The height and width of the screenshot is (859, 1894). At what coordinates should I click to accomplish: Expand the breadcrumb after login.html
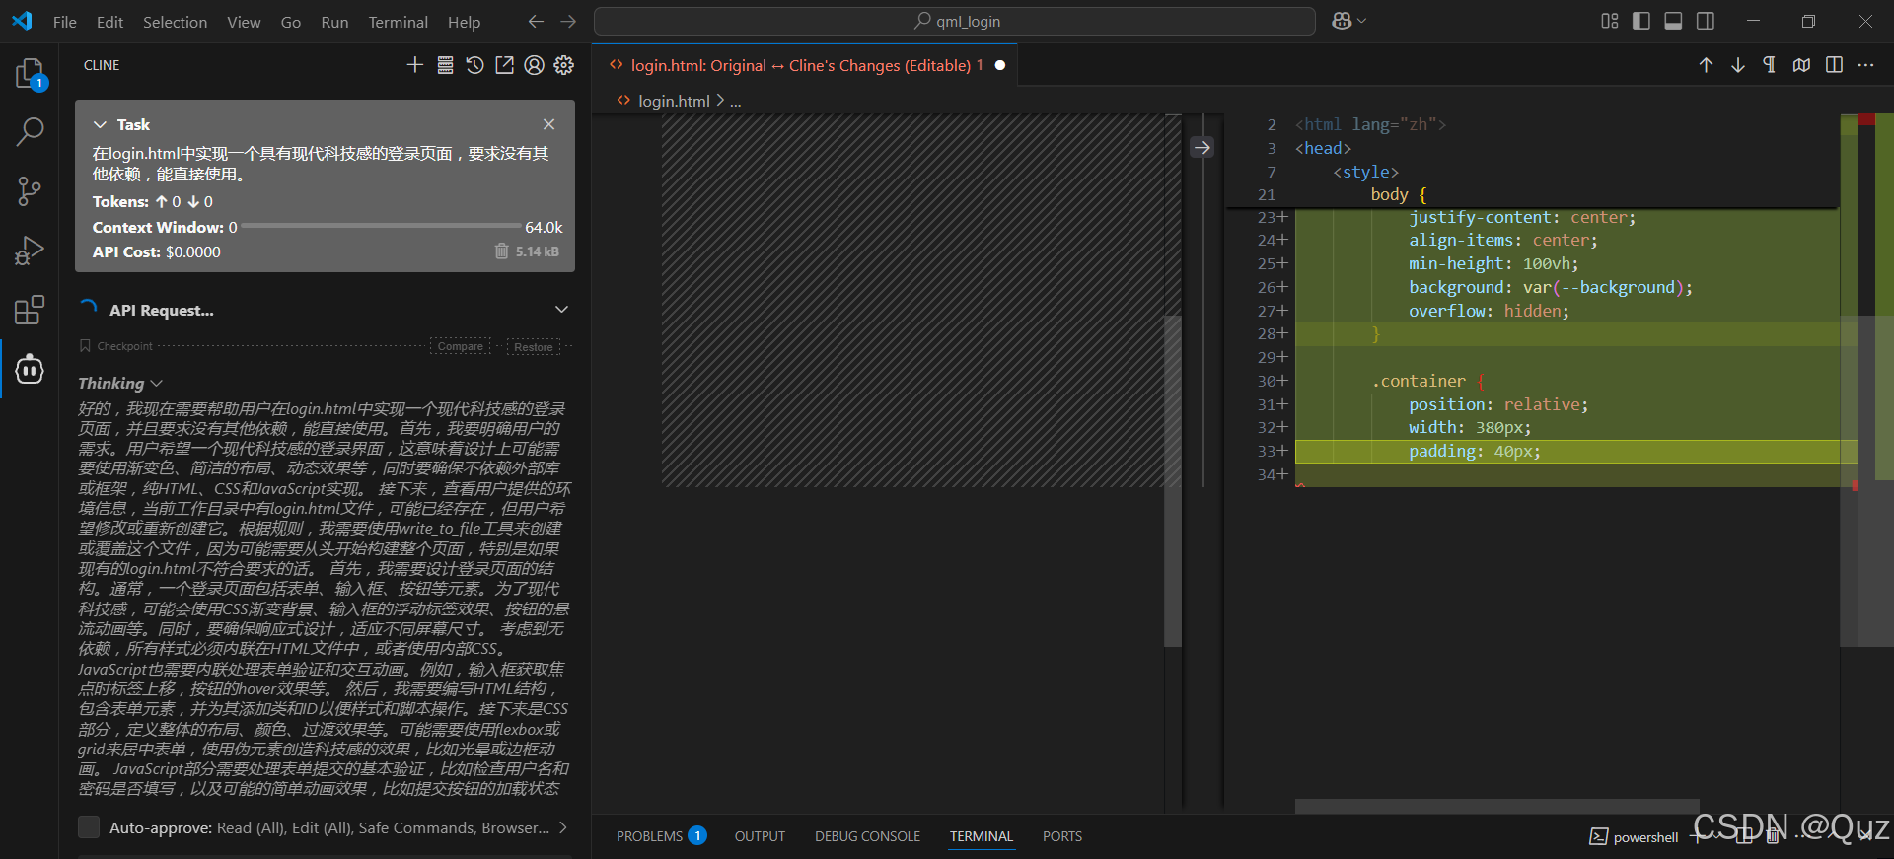(736, 101)
